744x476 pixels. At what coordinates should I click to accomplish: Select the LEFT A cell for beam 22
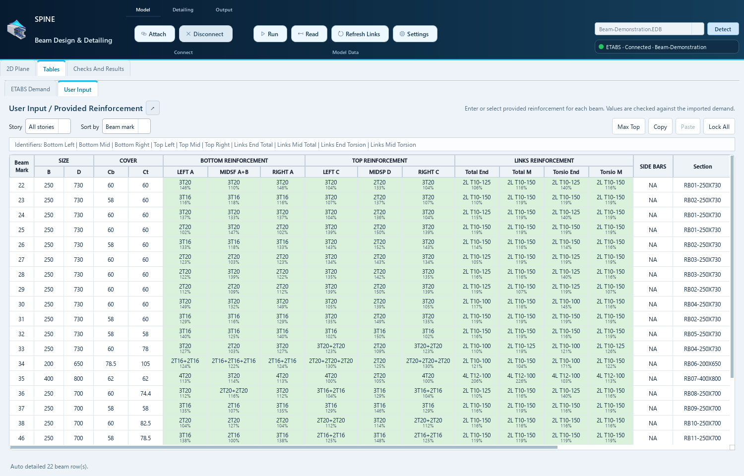185,185
